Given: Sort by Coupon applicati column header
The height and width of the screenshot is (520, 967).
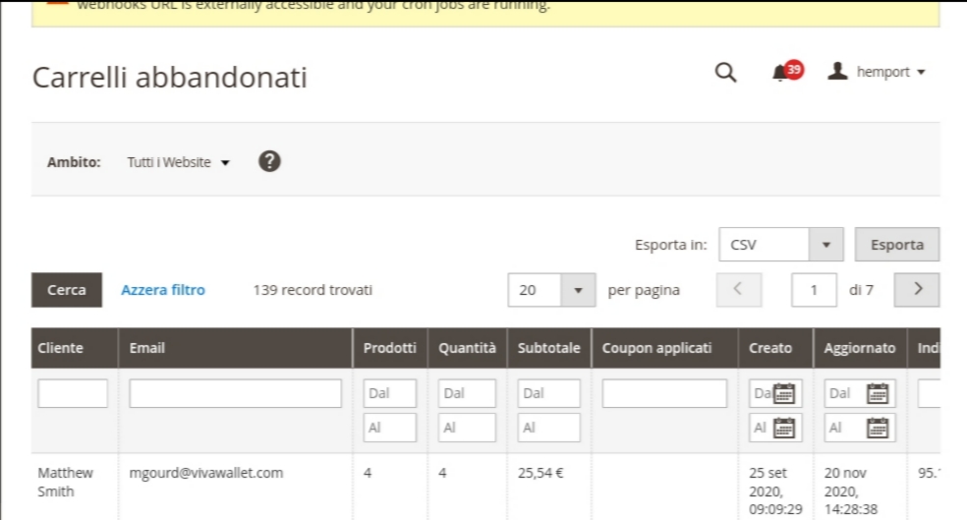Looking at the screenshot, I should [664, 348].
